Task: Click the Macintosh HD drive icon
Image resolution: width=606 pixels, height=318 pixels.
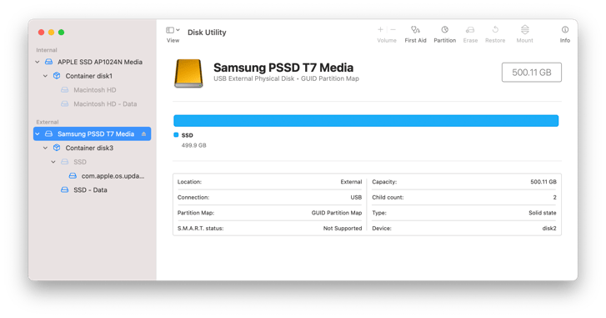Action: [x=64, y=90]
